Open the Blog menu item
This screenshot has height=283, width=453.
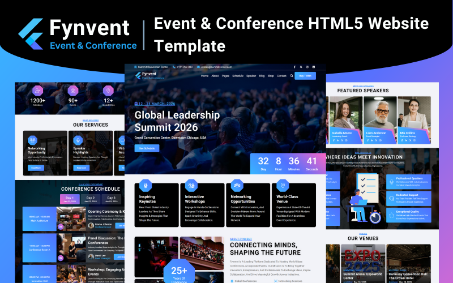click(x=262, y=76)
